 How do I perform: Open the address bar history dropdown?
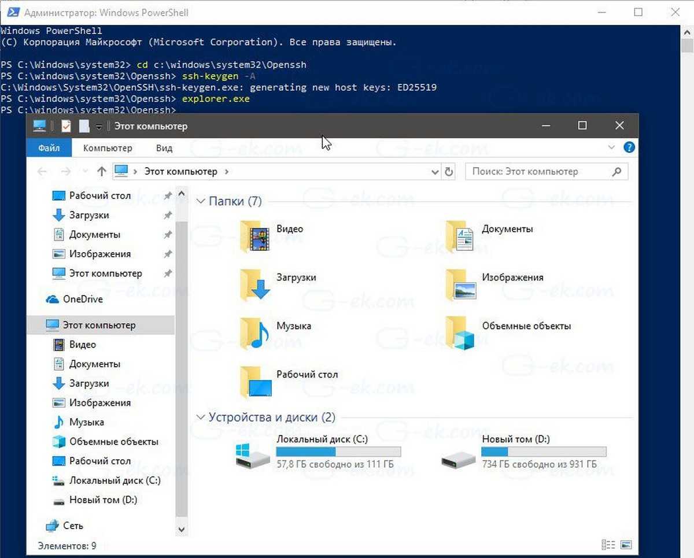coord(435,172)
